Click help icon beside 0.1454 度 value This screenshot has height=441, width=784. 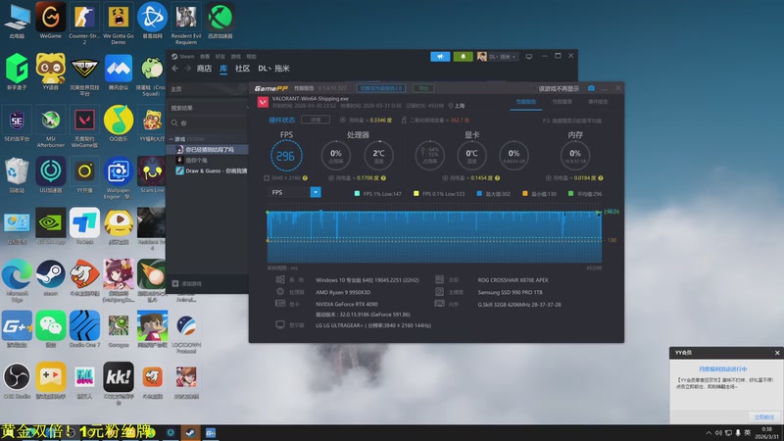[497, 178]
